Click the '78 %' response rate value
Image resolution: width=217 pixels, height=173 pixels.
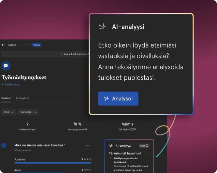[x=77, y=124]
